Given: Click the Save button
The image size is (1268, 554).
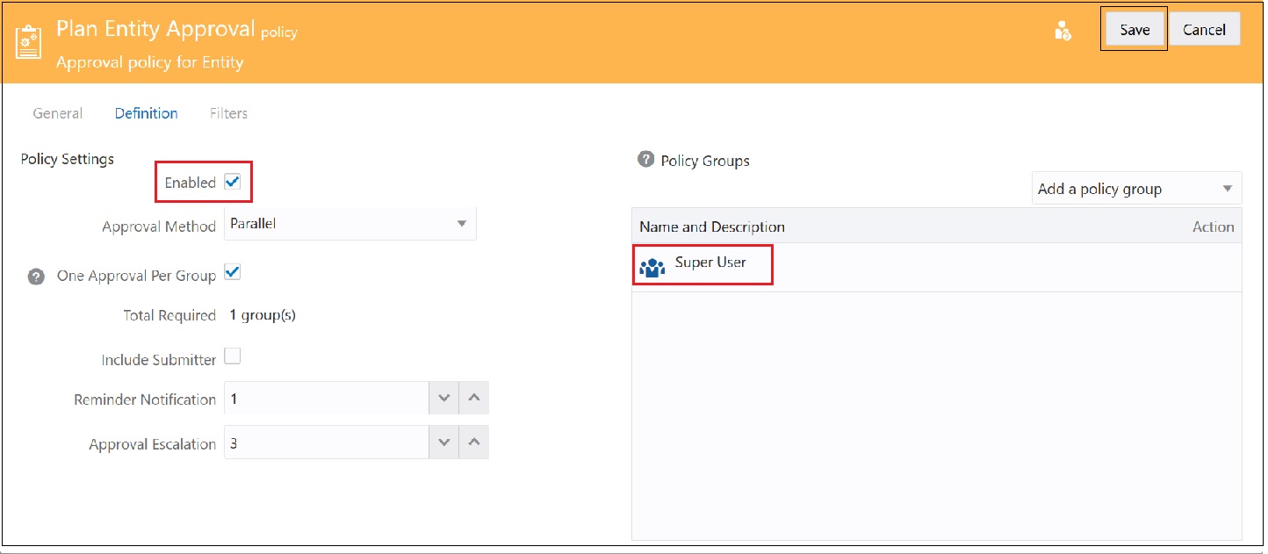Looking at the screenshot, I should [1133, 28].
